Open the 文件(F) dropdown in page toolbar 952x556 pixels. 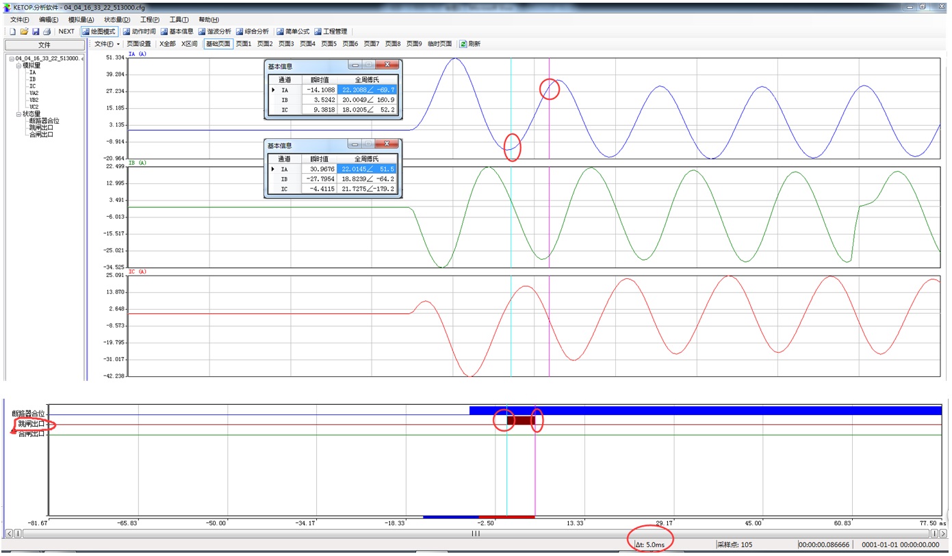[107, 44]
